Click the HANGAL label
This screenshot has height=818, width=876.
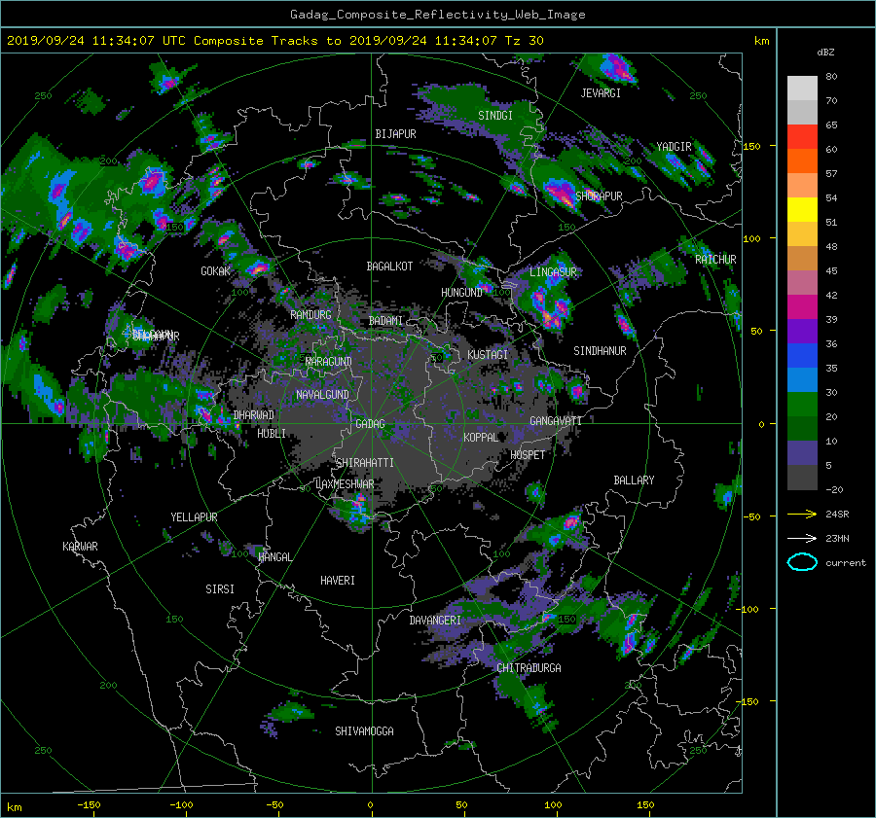274,557
